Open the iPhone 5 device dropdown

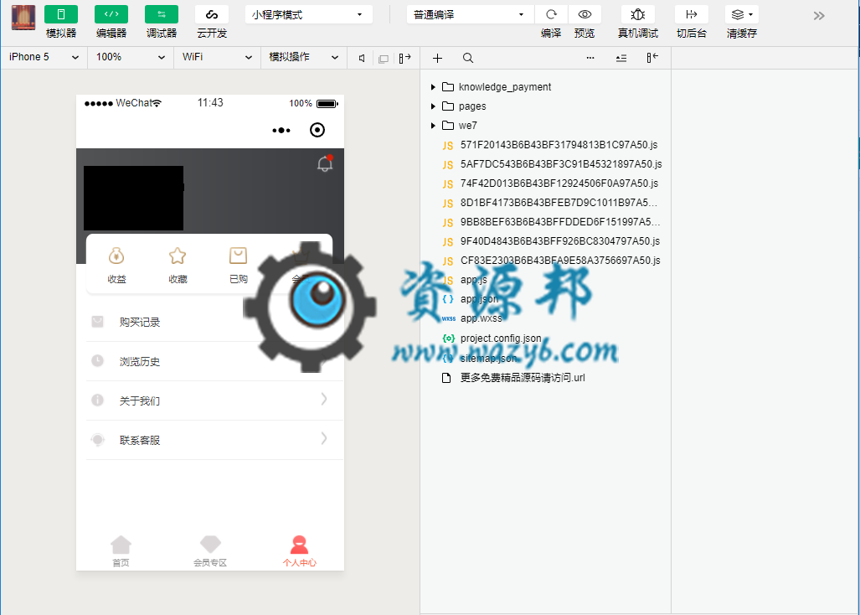(x=44, y=57)
